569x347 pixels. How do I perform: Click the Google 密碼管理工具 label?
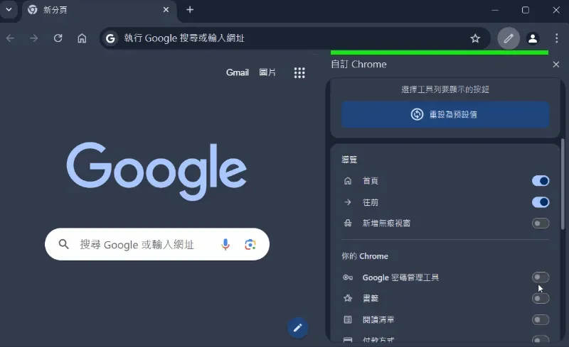[400, 277]
